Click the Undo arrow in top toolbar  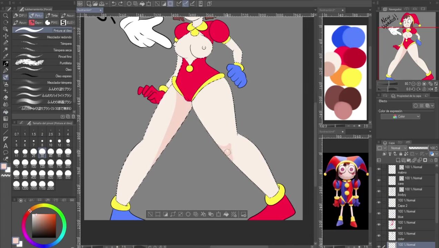click(114, 4)
